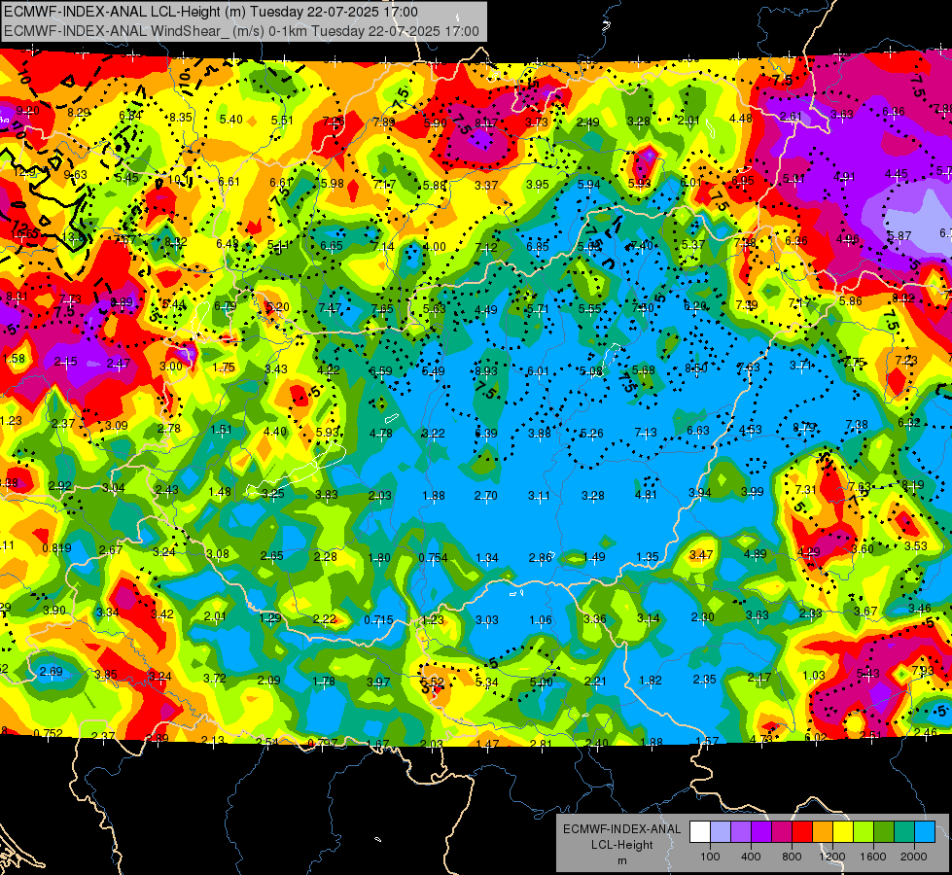Viewport: 952px width, 875px height.
Task: Click the wind shear value 8.29
Action: pos(79,113)
